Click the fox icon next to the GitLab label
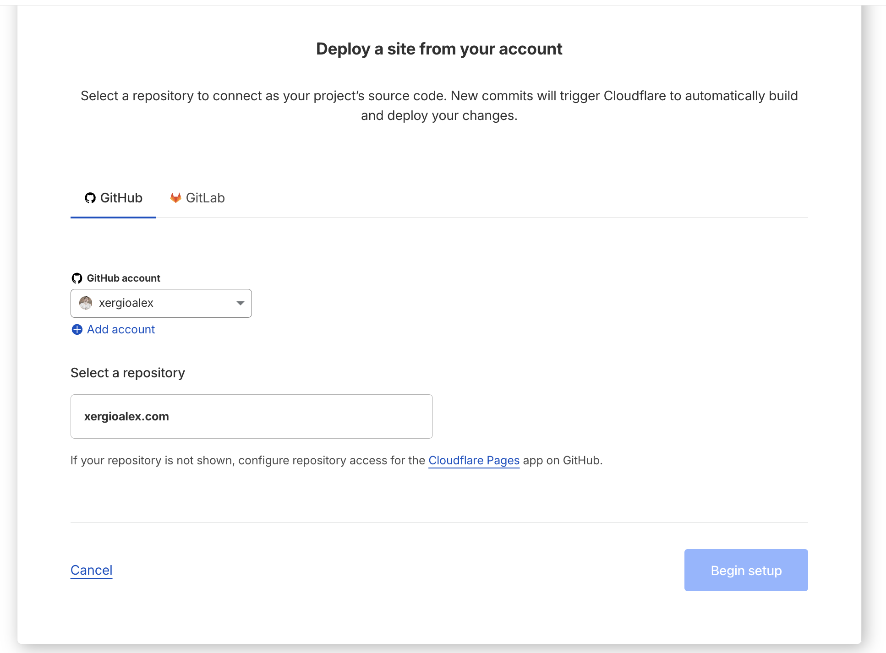 click(175, 197)
